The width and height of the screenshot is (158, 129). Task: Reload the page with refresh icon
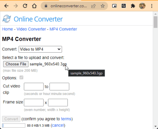pyautogui.click(x=25, y=6)
